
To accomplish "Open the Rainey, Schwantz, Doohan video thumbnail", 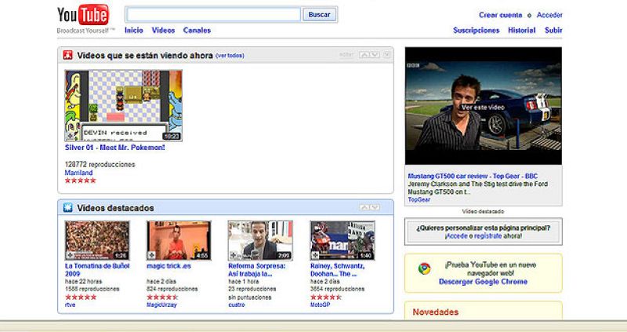I will point(342,240).
